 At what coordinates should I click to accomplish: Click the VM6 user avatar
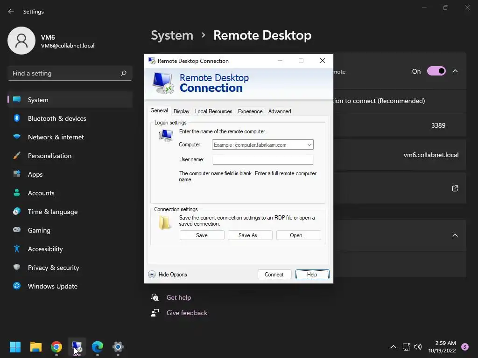click(x=21, y=41)
